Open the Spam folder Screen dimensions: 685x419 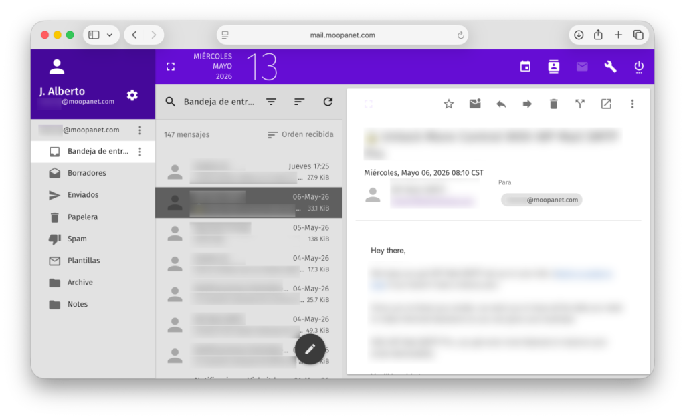[x=92, y=239]
